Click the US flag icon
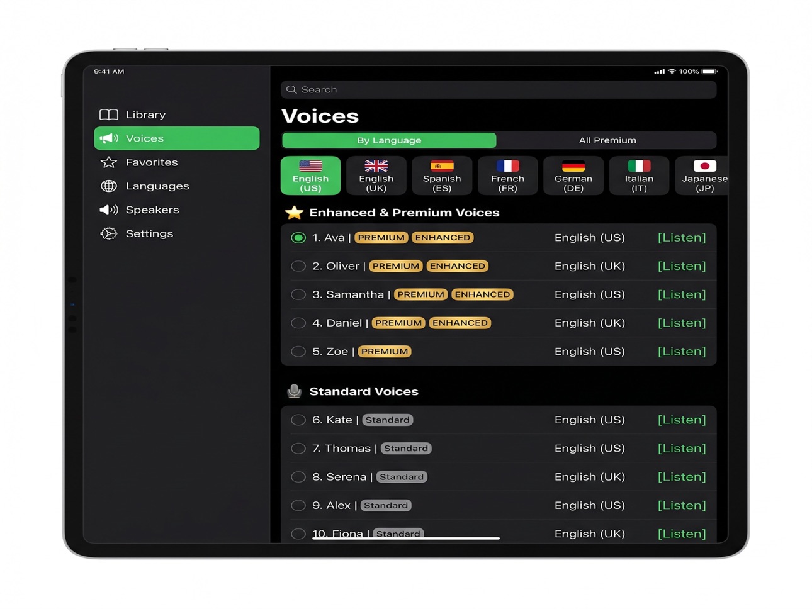Viewport: 812px width, 609px height. (310, 166)
